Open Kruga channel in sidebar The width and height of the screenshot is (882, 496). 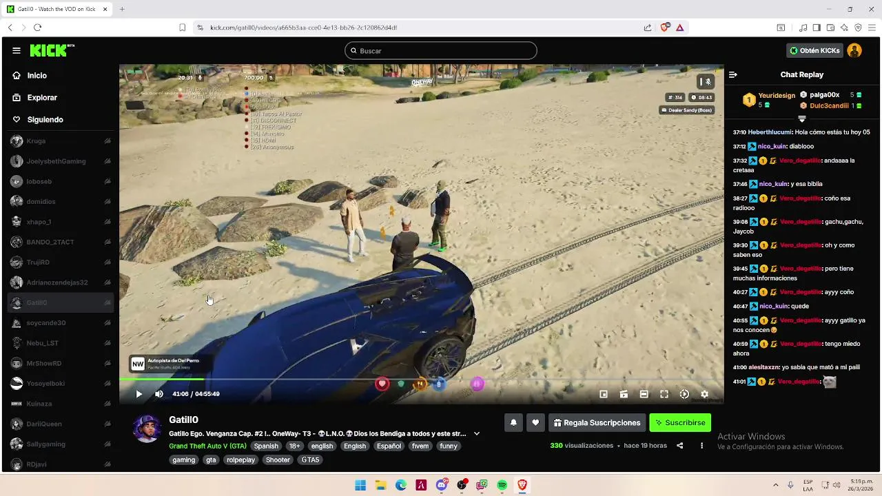pyautogui.click(x=61, y=141)
